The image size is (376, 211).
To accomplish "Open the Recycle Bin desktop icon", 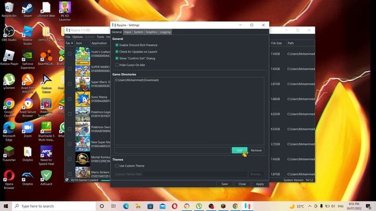I will pos(9,9).
